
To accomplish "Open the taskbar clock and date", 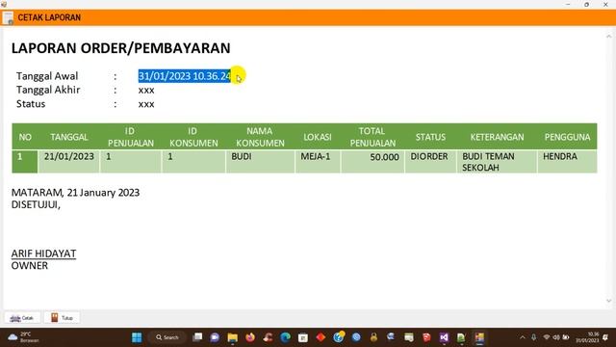I will point(587,337).
